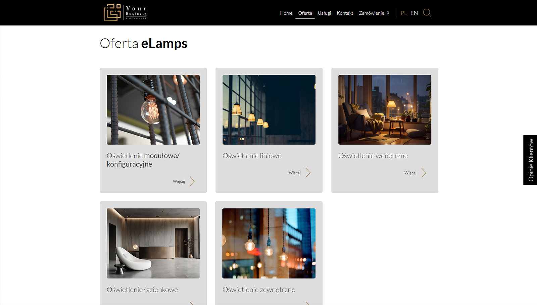Viewport: 537px width, 305px height.
Task: Click Więcej under Oświetlenie modułowe
Action: point(179,182)
